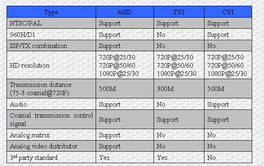Select the AHD column header
The image size is (264, 166).
point(125,12)
